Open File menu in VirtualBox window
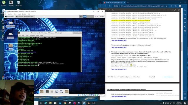The height and width of the screenshot is (105, 188). click(5, 14)
